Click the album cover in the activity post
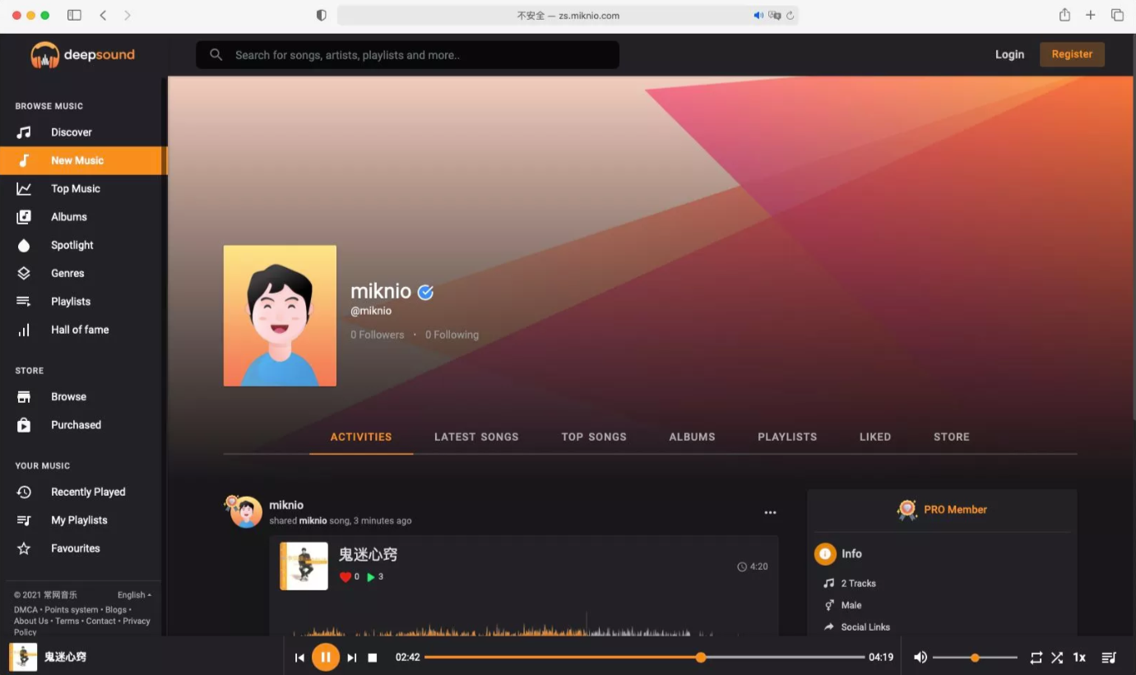Screen dimensions: 1136x675 (x=304, y=566)
